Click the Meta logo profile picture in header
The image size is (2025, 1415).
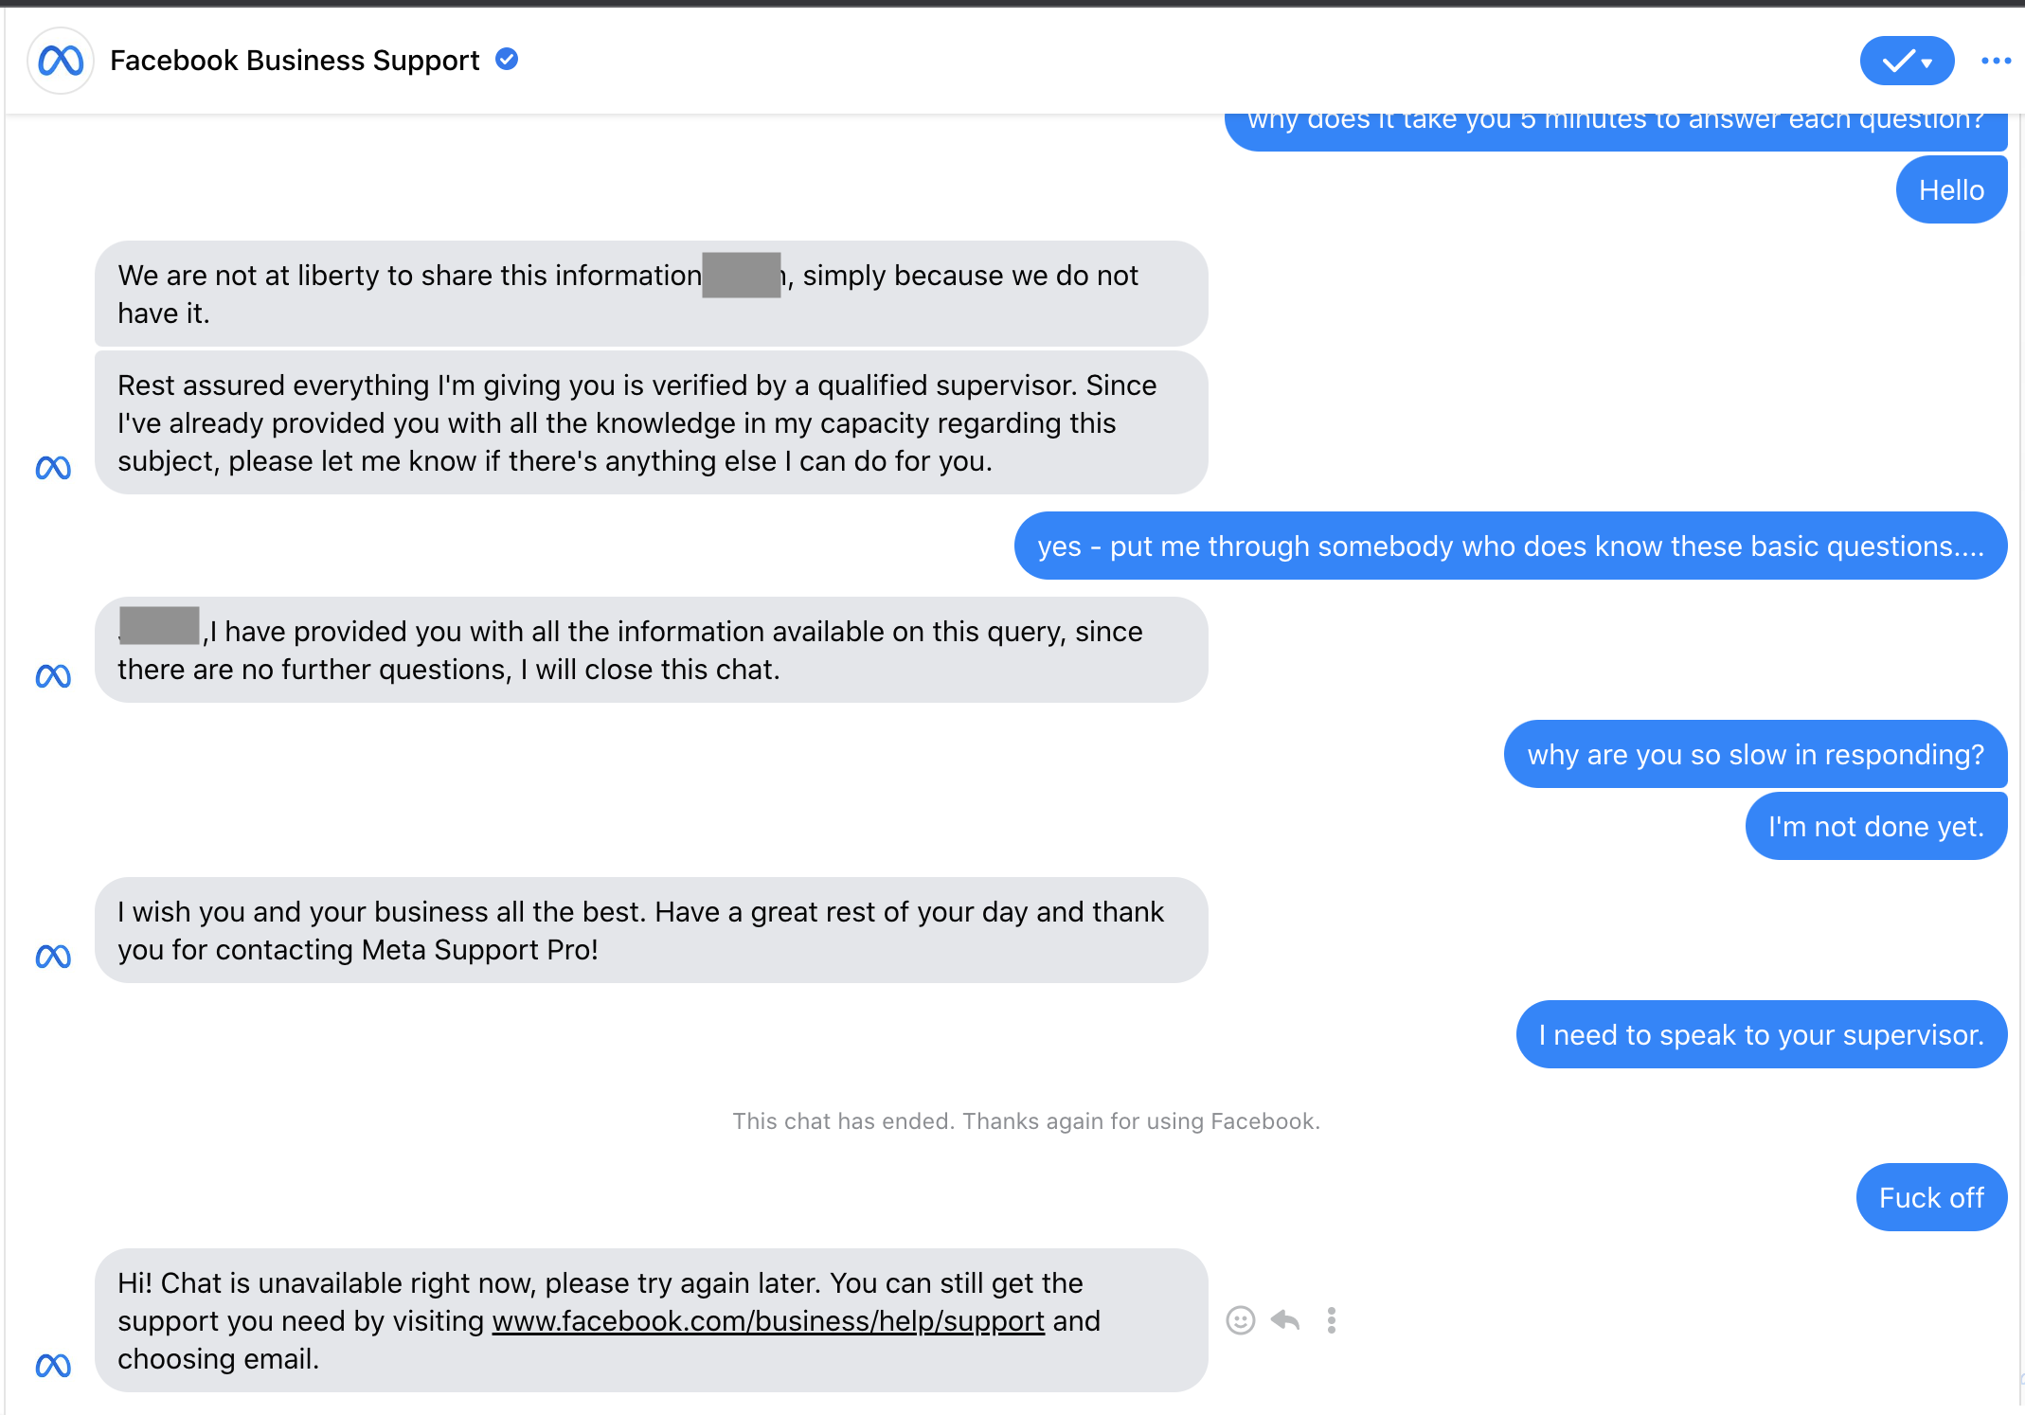[x=61, y=61]
